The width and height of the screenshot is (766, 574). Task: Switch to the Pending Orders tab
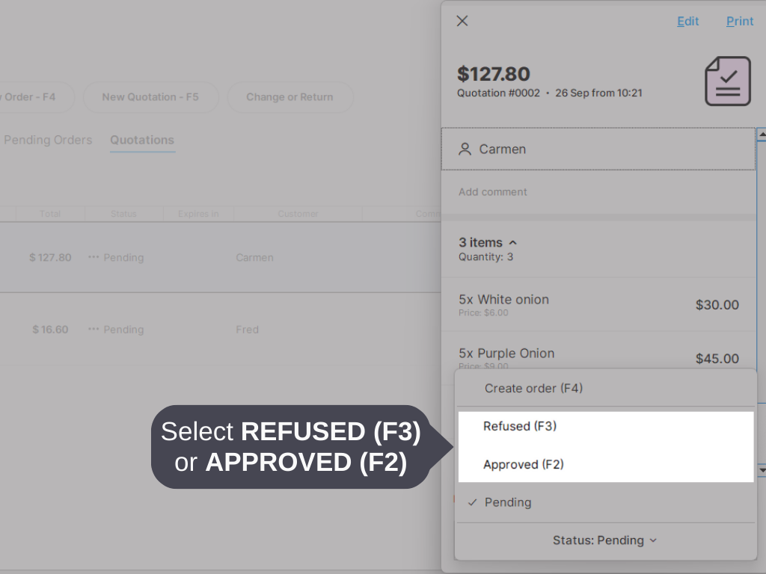48,140
